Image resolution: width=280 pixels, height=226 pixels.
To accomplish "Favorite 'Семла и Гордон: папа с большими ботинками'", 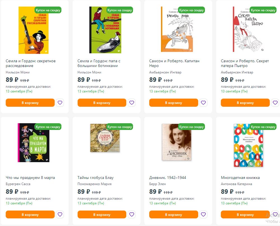I will (x=132, y=103).
